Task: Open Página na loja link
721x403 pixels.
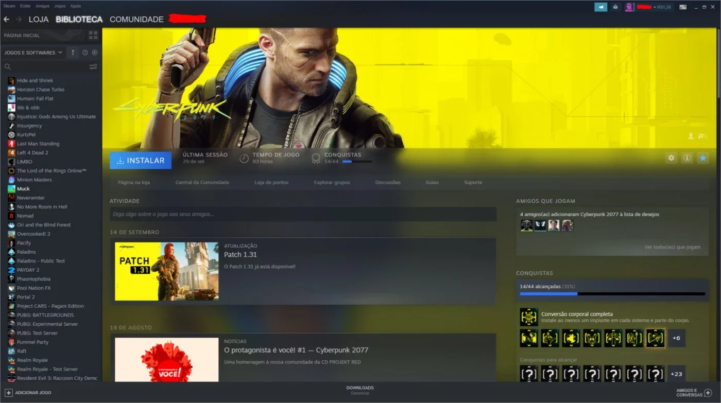Action: tap(133, 182)
